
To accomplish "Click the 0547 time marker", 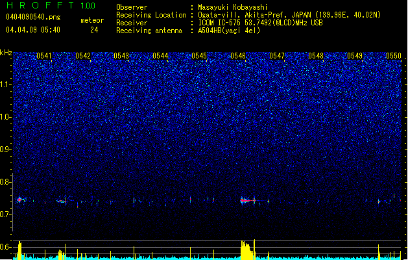I will [277, 56].
